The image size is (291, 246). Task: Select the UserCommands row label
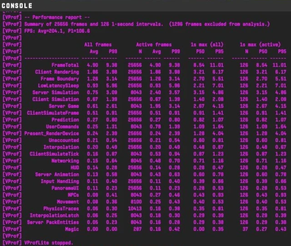pyautogui.click(x=63, y=127)
